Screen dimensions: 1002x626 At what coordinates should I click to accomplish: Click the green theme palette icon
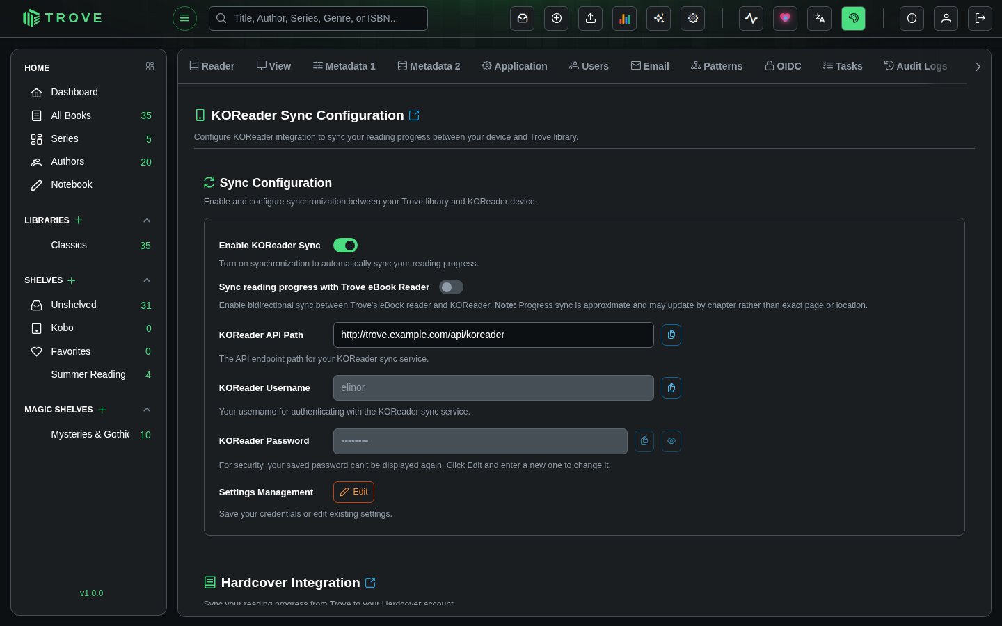(854, 18)
